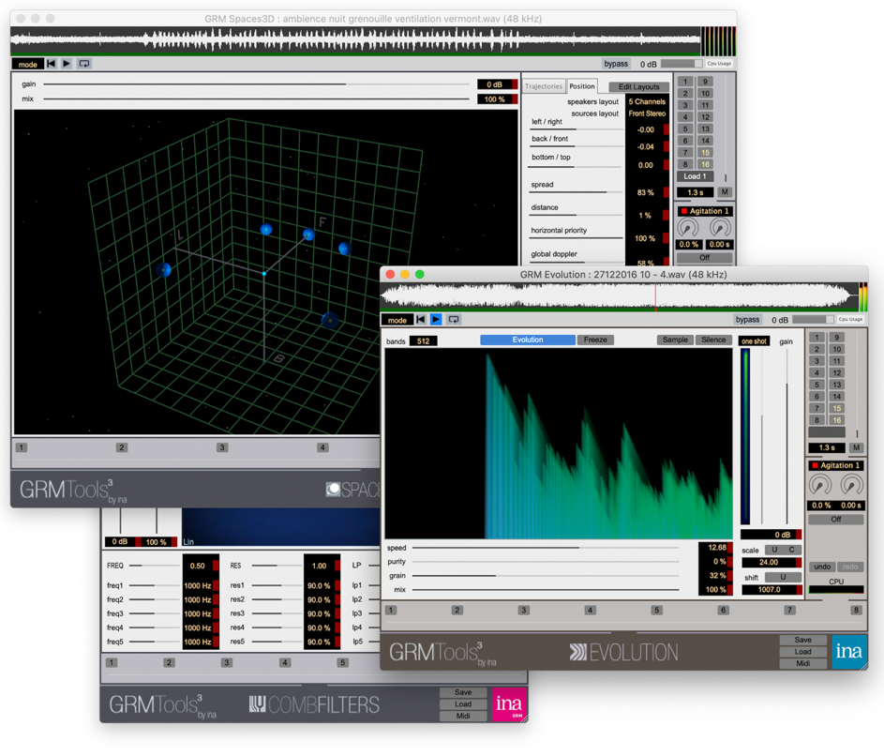This screenshot has height=756, width=884.
Task: Click Load 1 in the Spaces3D window
Action: [695, 176]
